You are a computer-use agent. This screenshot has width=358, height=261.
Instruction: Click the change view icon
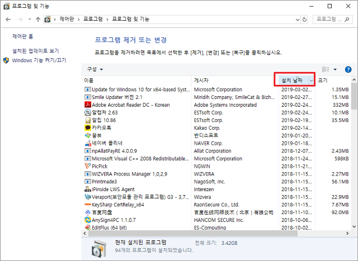pyautogui.click(x=326, y=69)
